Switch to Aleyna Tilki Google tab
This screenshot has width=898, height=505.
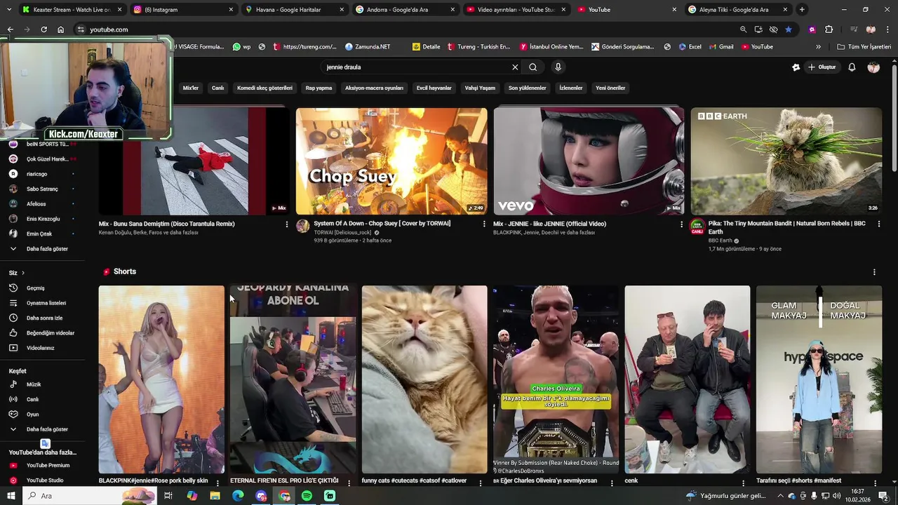pos(738,10)
